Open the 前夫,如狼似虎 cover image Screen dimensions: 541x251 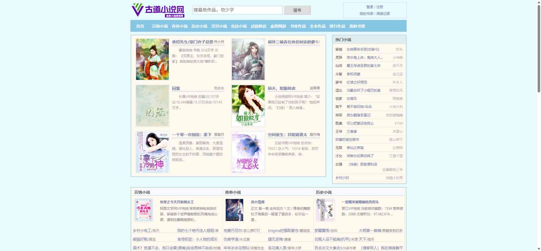[x=248, y=106]
